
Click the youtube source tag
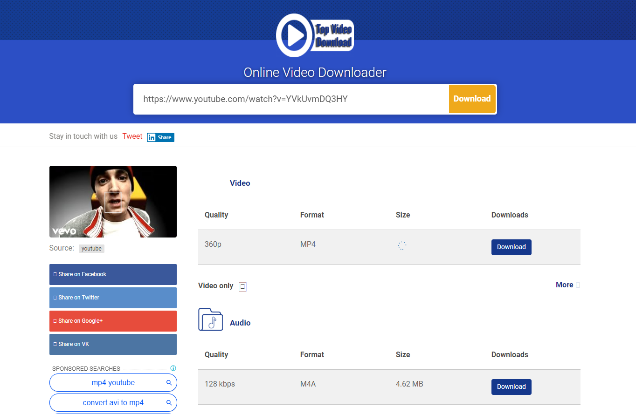click(91, 249)
